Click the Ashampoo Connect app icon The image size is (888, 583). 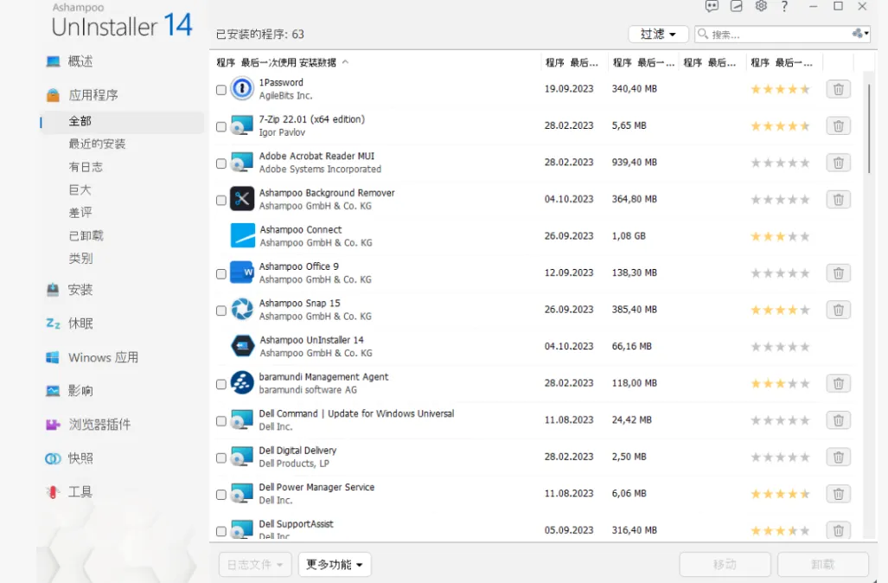point(243,235)
